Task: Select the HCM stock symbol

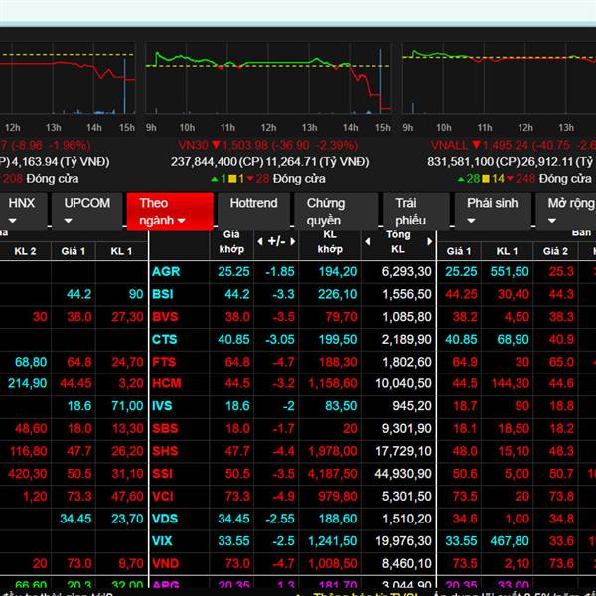Action: pos(167,383)
